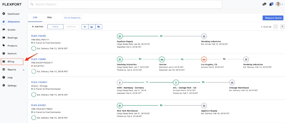Click the Reports bar chart icon
The width and height of the screenshot is (285, 123).
4,70
